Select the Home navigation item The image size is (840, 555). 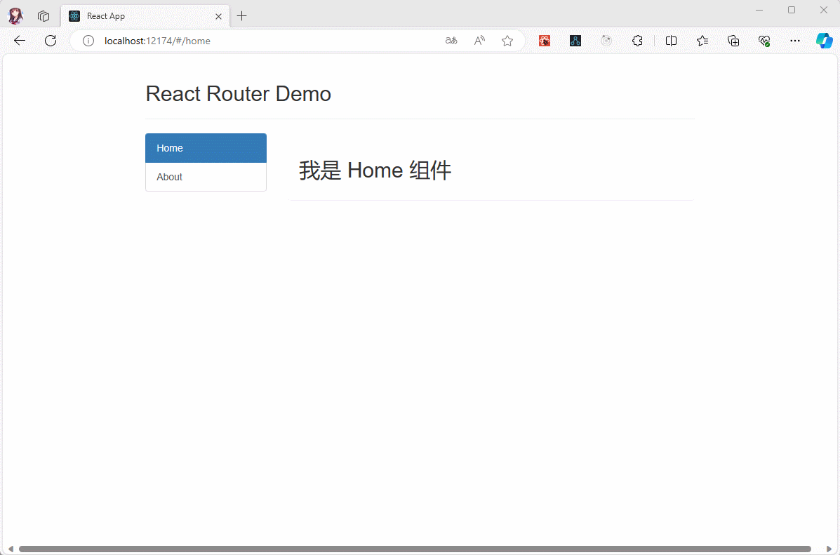coord(205,148)
